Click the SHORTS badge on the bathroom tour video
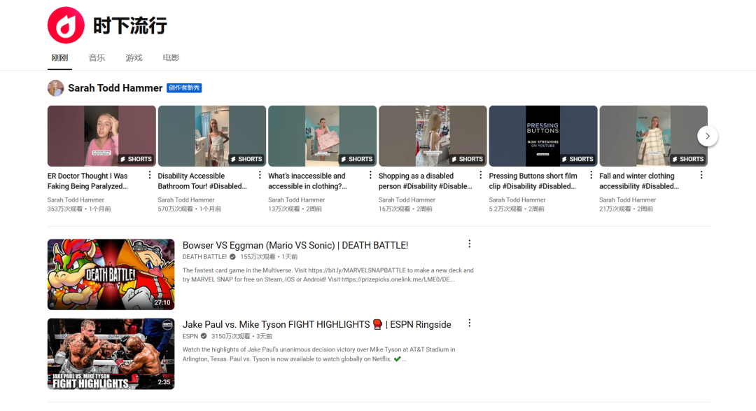Viewport: 756px width, 411px height. point(246,159)
